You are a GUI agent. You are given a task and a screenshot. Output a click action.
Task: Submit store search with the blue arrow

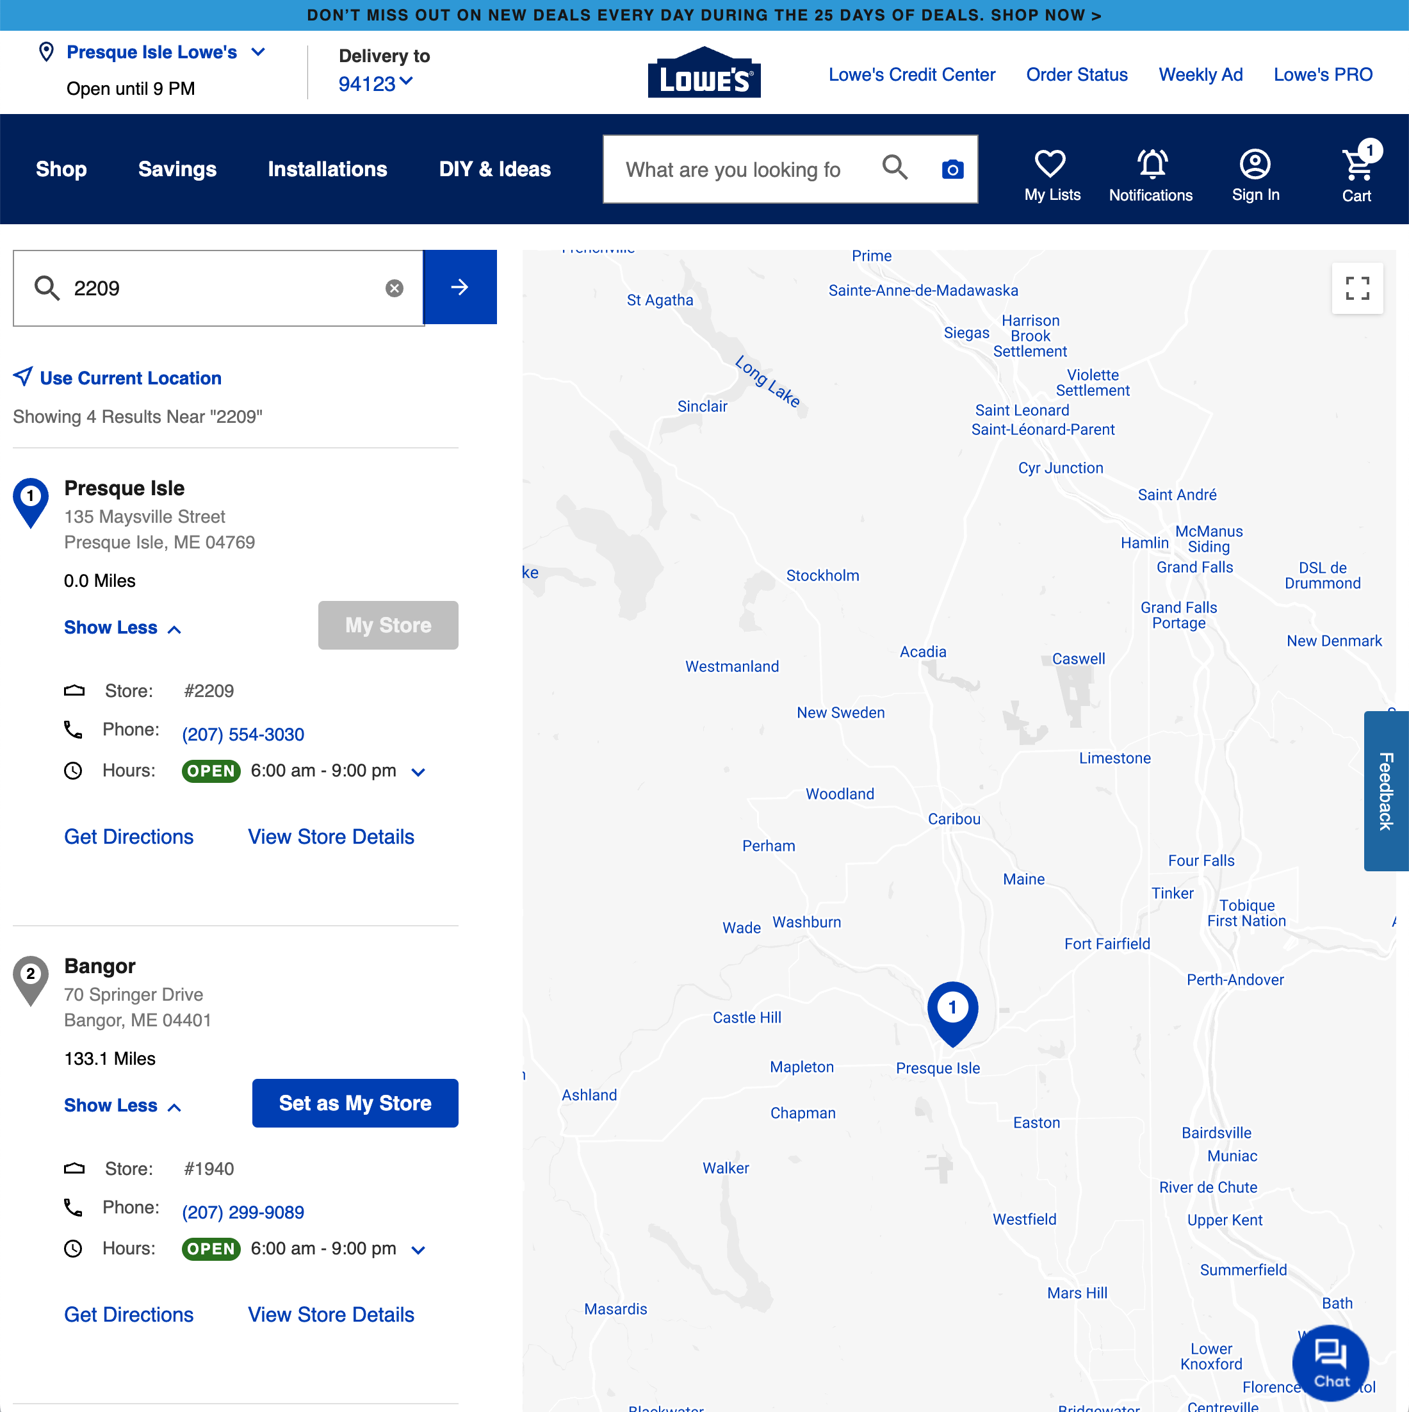[460, 287]
